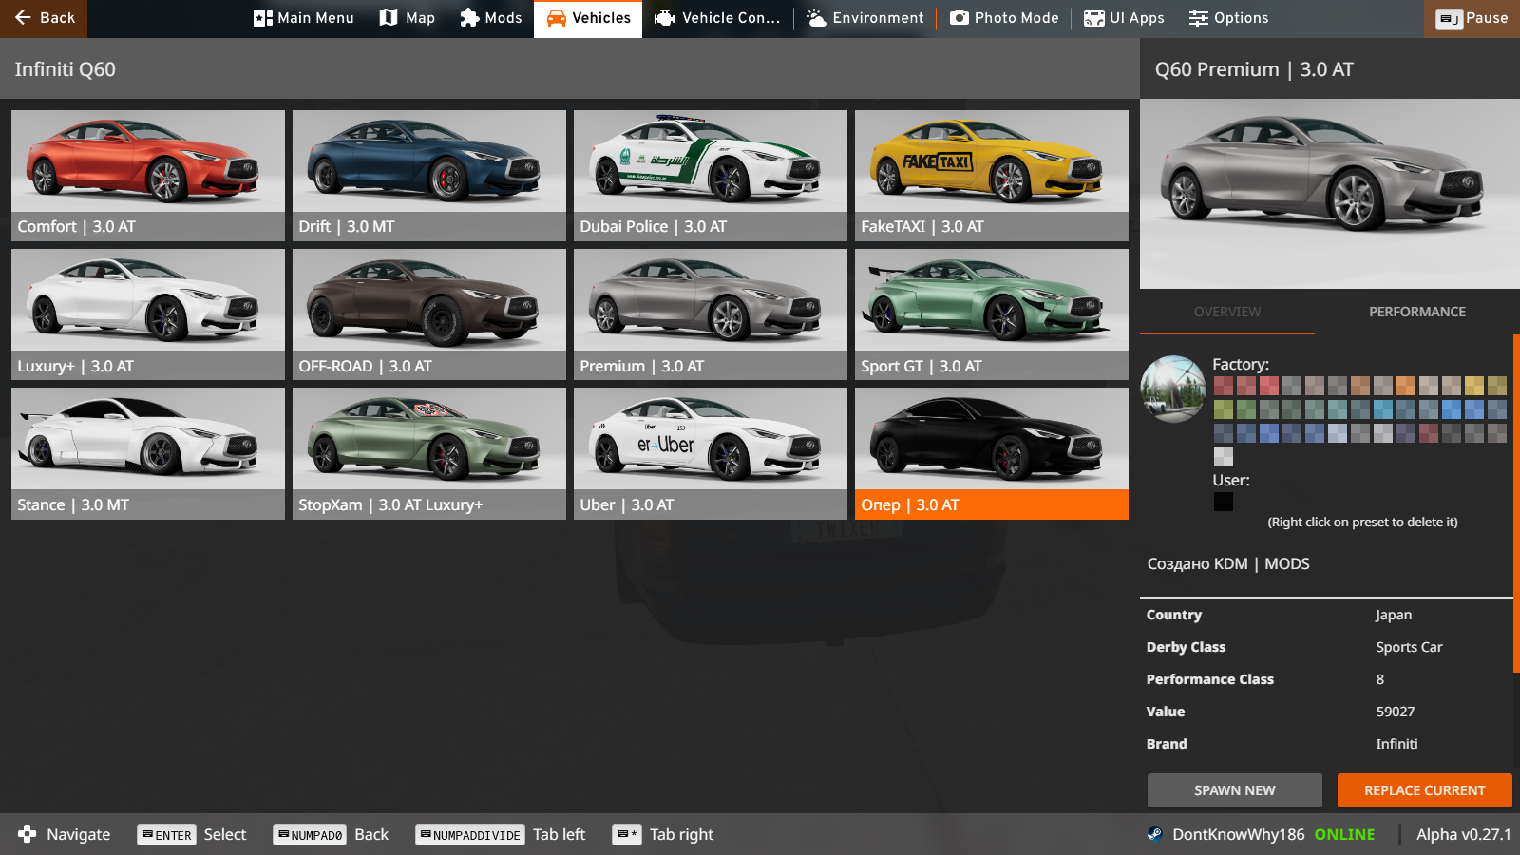Select the Comfort 3.0 AT configuration
Image resolution: width=1520 pixels, height=855 pixels.
(x=148, y=175)
